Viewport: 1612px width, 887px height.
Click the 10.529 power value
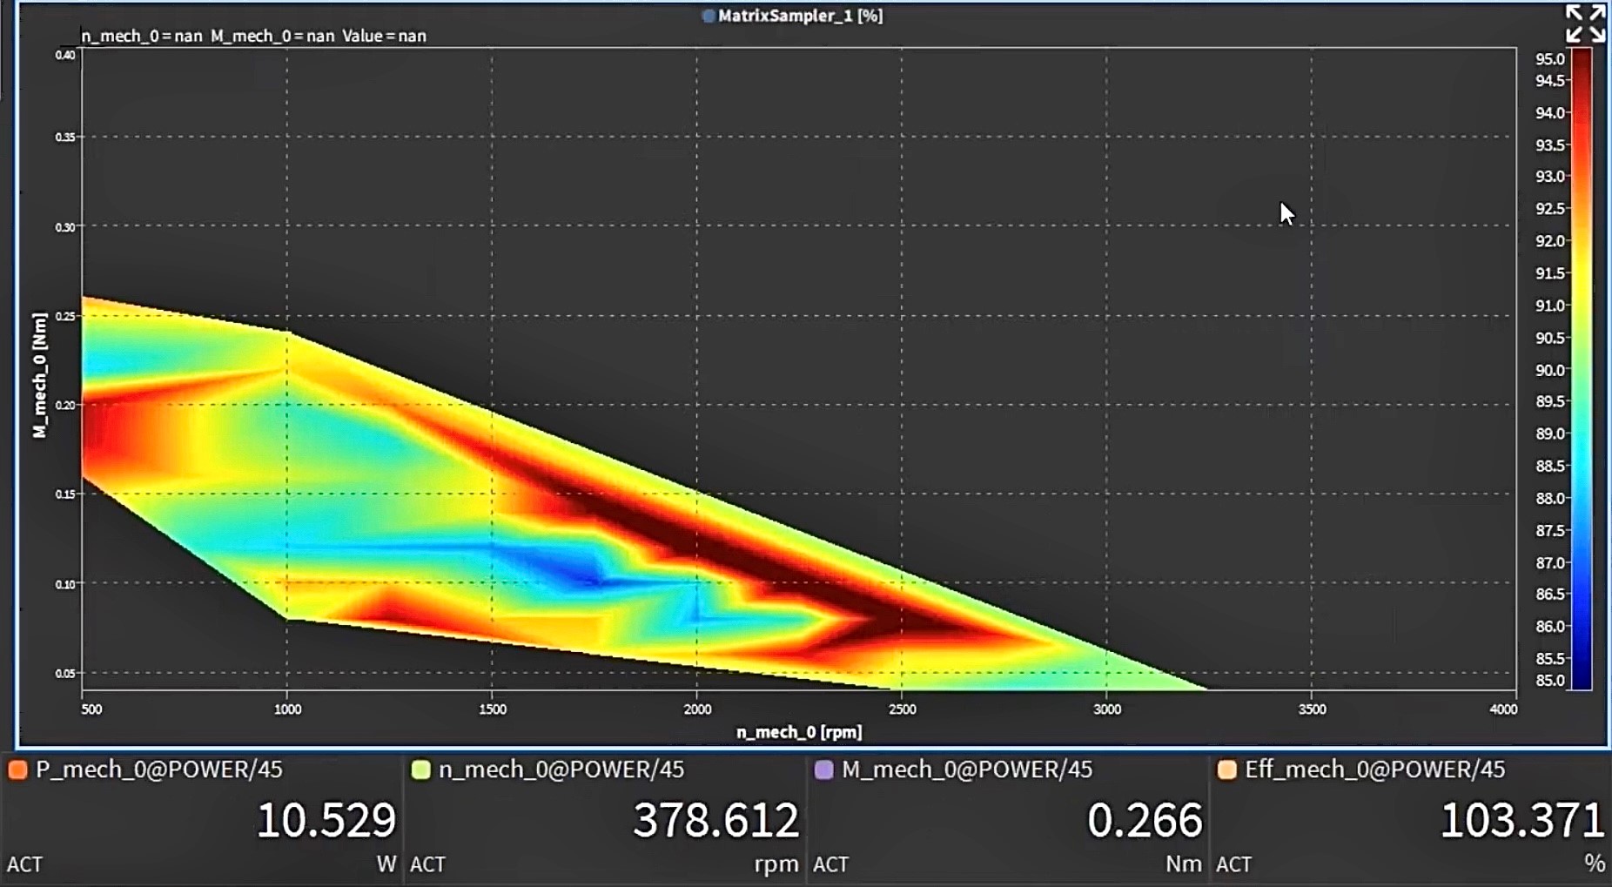326,820
